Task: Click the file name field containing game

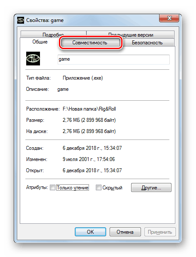Action: (x=113, y=59)
